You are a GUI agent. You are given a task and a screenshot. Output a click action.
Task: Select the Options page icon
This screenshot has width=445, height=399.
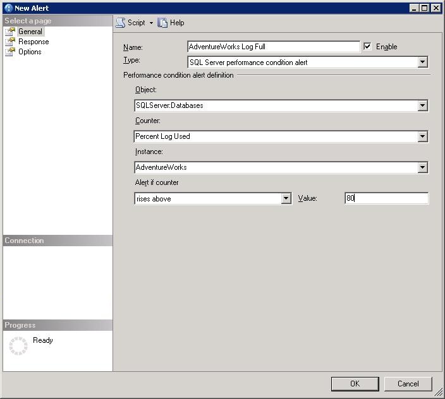10,52
